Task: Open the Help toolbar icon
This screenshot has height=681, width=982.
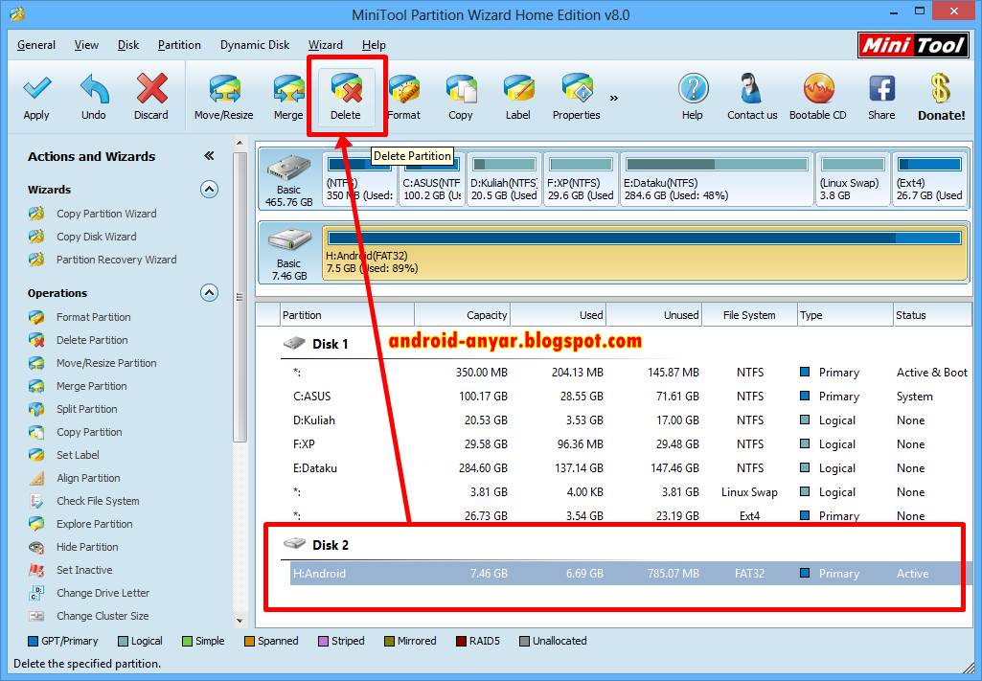Action: (693, 88)
